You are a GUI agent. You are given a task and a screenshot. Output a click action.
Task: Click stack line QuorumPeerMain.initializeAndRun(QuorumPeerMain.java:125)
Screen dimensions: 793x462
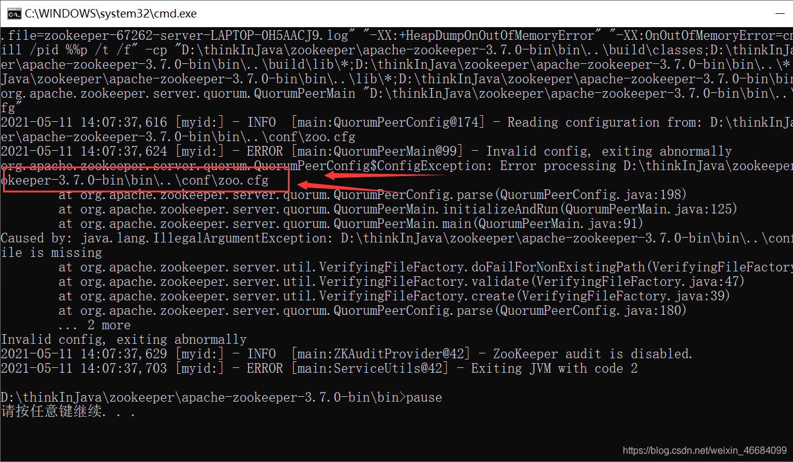pos(398,209)
